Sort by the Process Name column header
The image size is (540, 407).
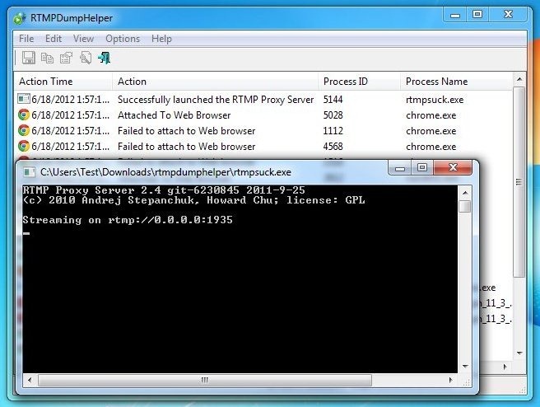click(457, 82)
